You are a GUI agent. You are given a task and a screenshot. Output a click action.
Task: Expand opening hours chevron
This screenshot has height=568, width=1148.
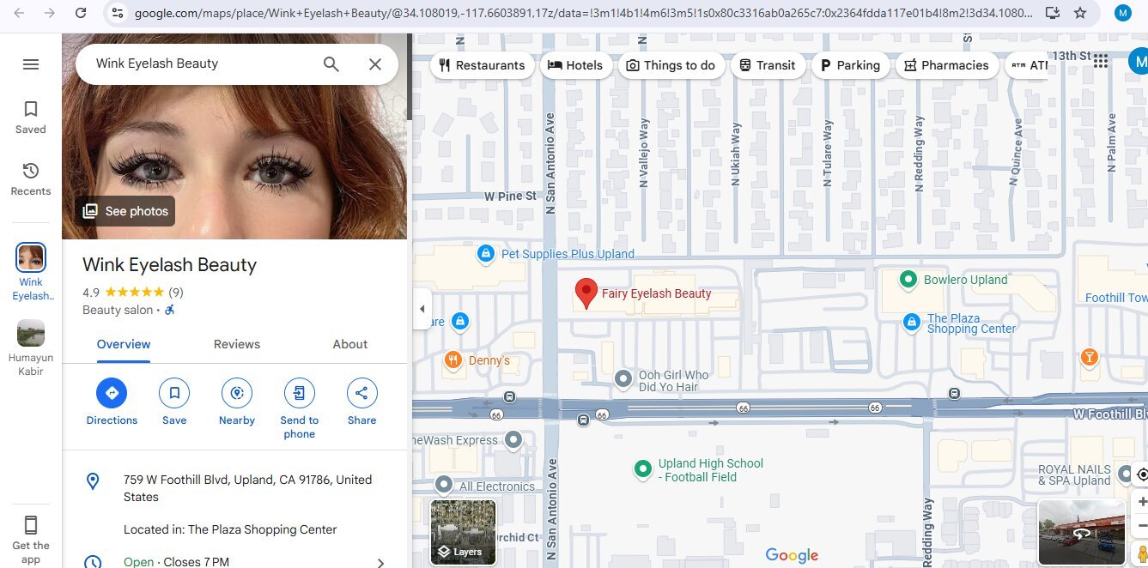(380, 563)
